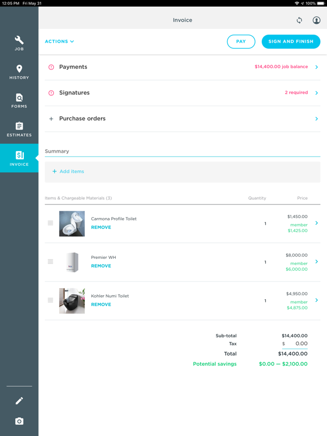327x436 pixels.
Task: Open the Signatures section label
Action: (74, 93)
